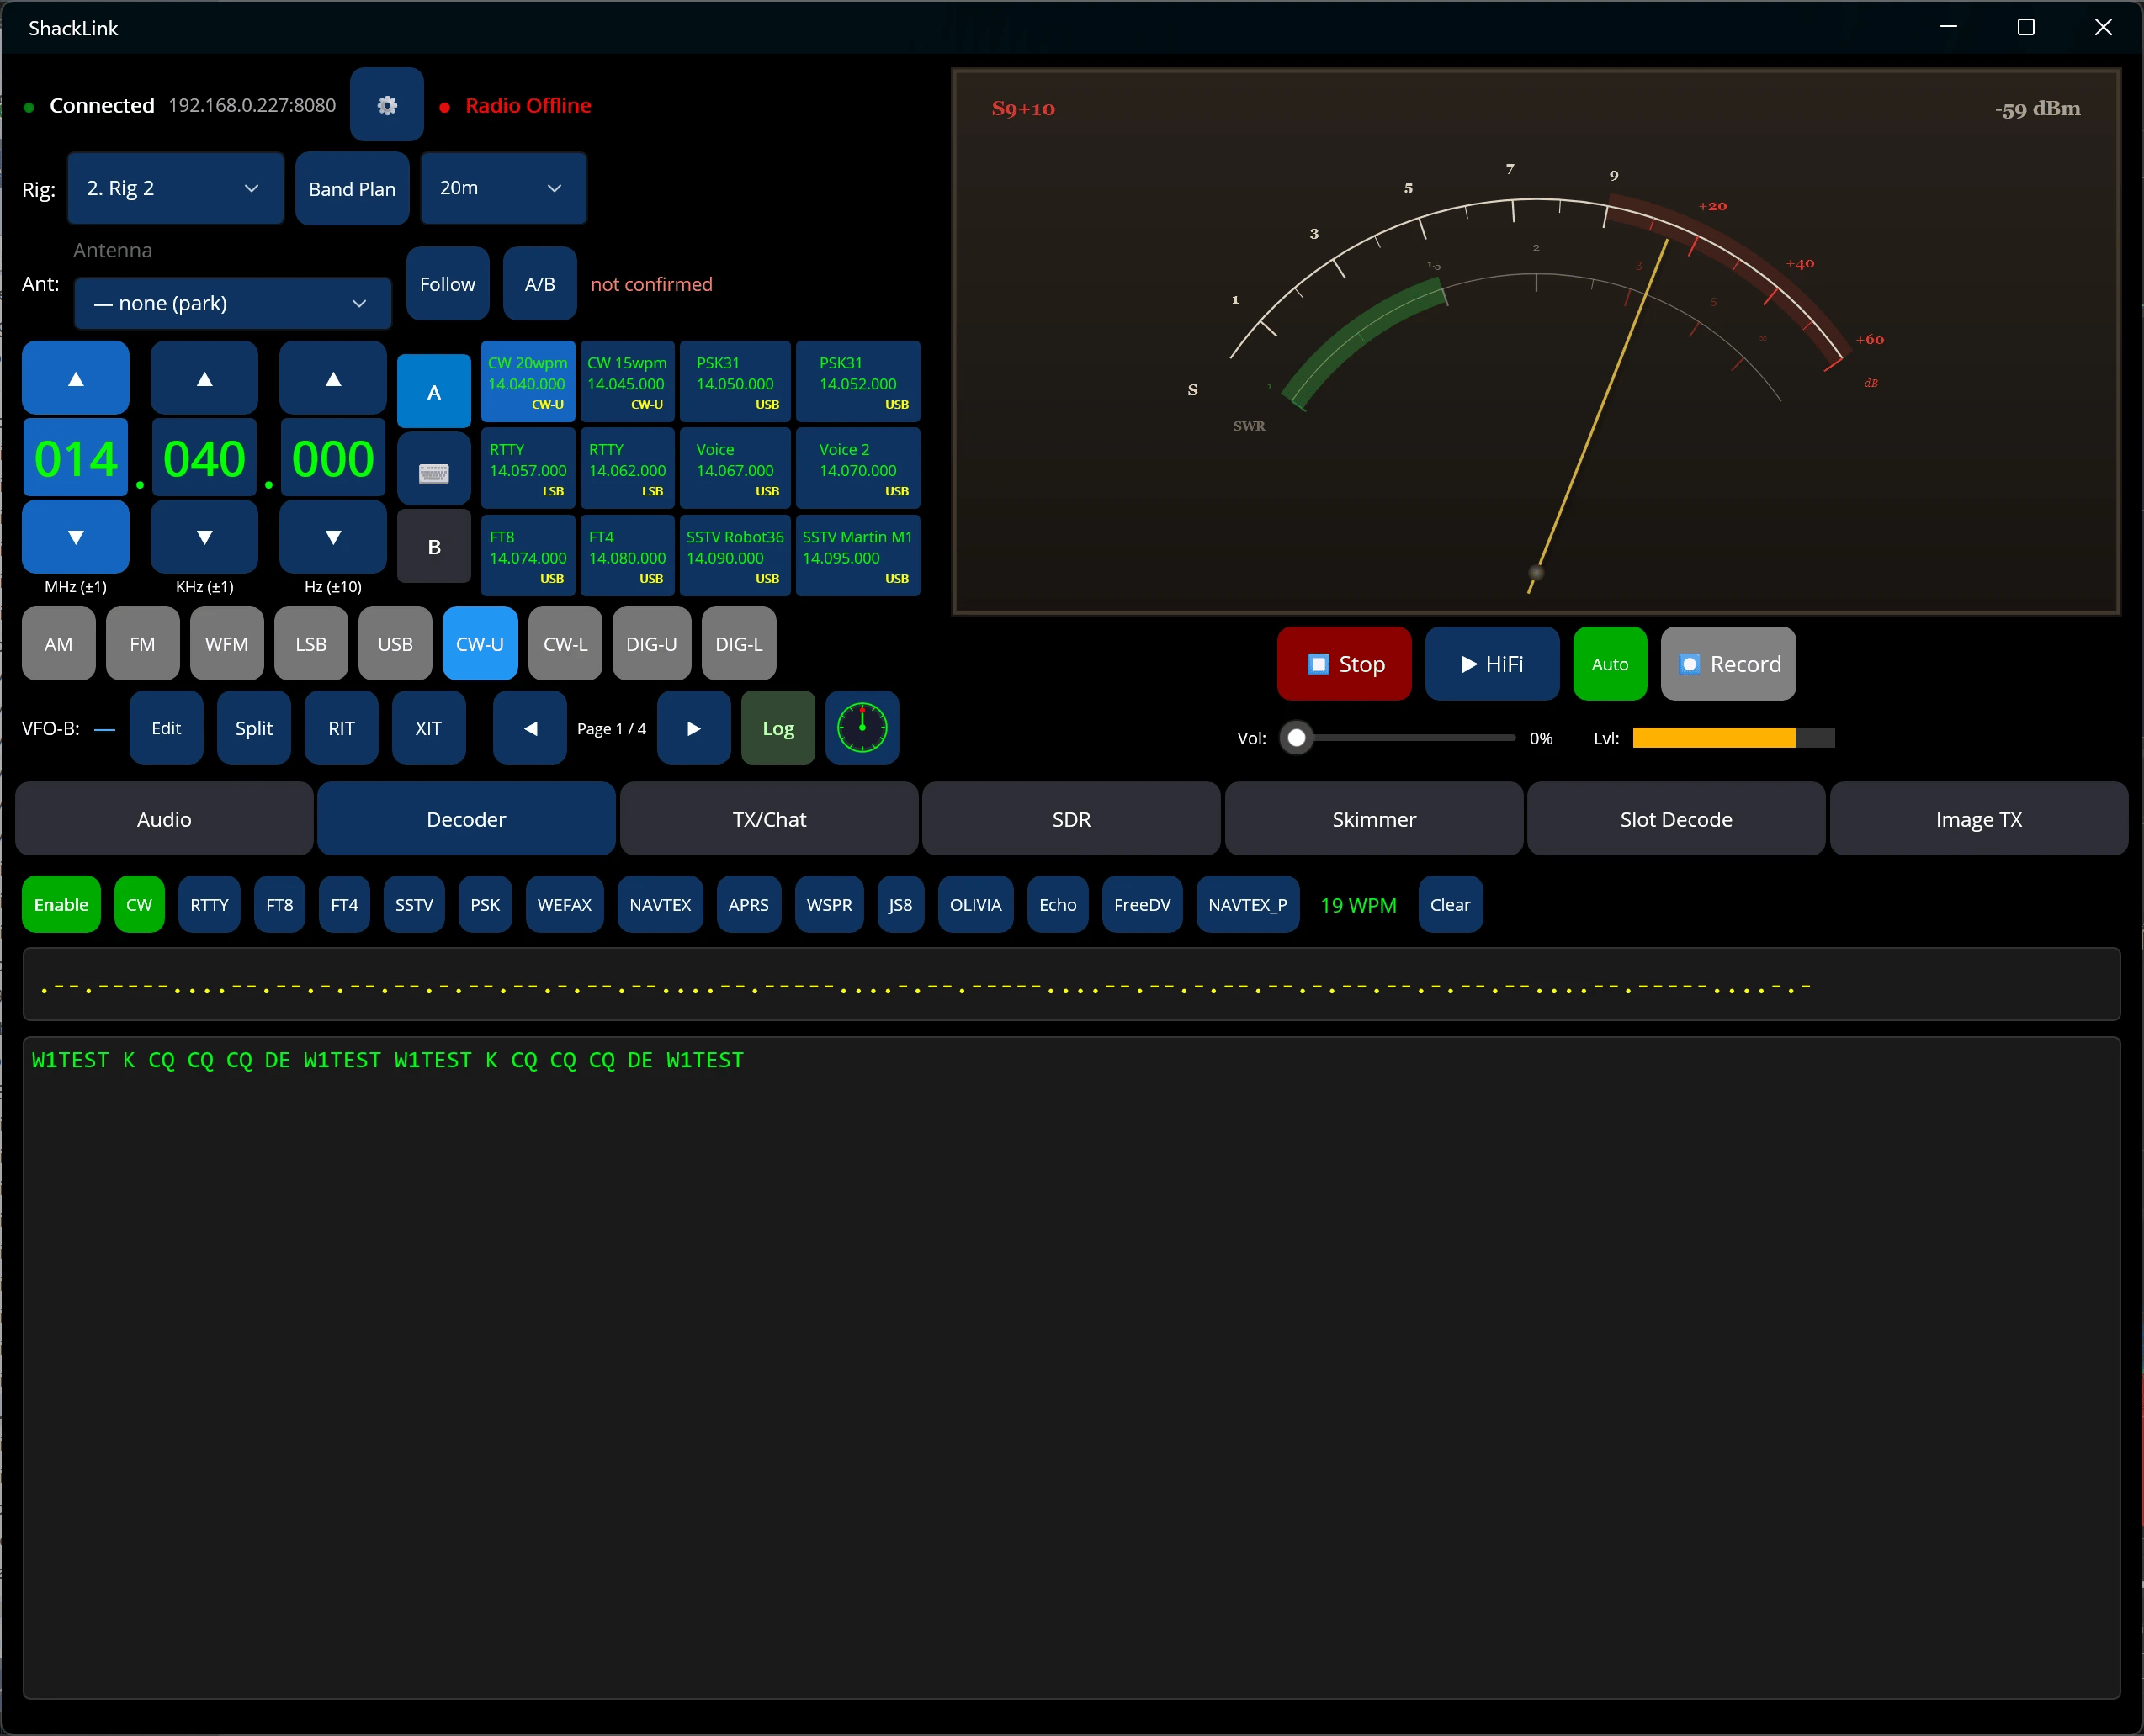Select the FT8 decoder
2144x1736 pixels.
(x=280, y=904)
